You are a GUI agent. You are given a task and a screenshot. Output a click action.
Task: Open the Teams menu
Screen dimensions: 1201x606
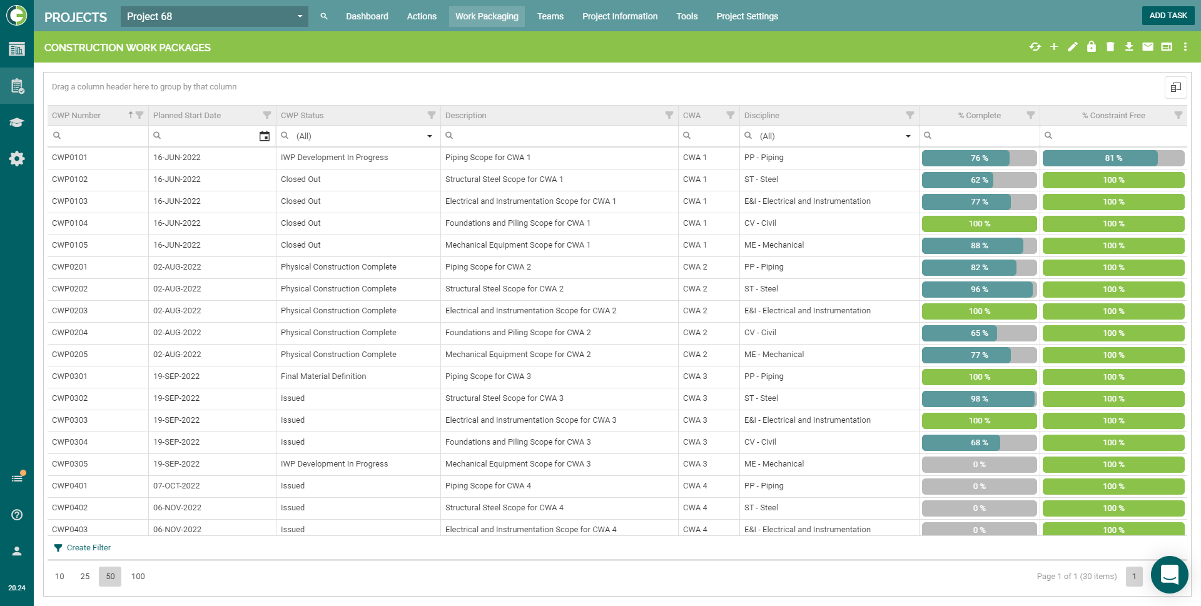(x=550, y=16)
